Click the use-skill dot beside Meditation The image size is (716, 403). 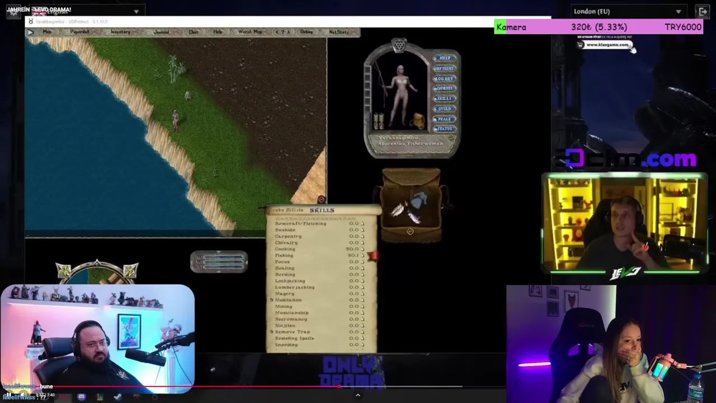click(272, 300)
